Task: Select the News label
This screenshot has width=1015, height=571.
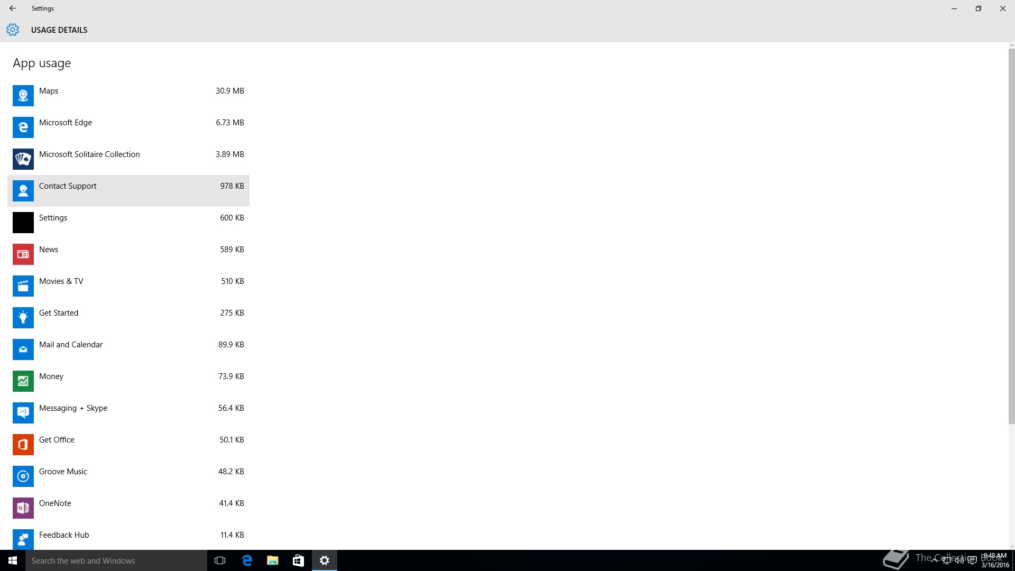Action: pyautogui.click(x=49, y=250)
